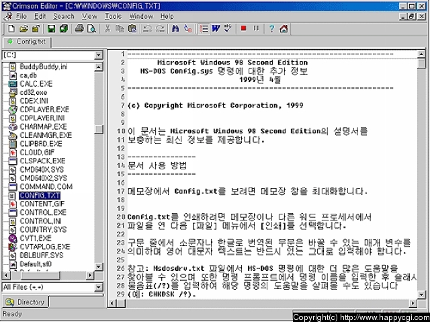Viewport: 430px width, 322px height.
Task: Click the Redo toolbar icon
Action: (x=160, y=28)
